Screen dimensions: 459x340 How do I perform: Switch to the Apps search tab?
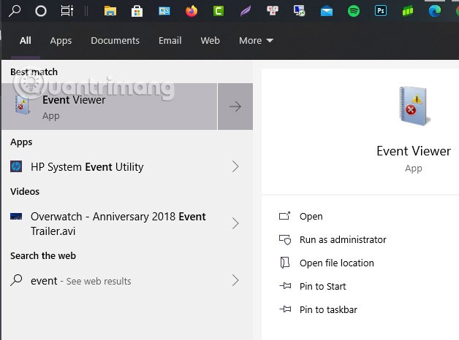pos(61,41)
